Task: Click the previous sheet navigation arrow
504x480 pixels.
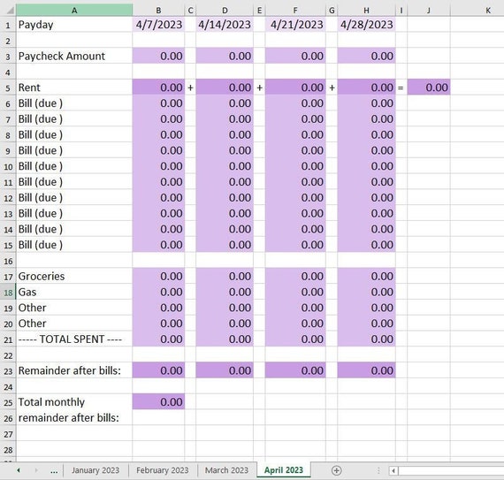Action: 19,470
